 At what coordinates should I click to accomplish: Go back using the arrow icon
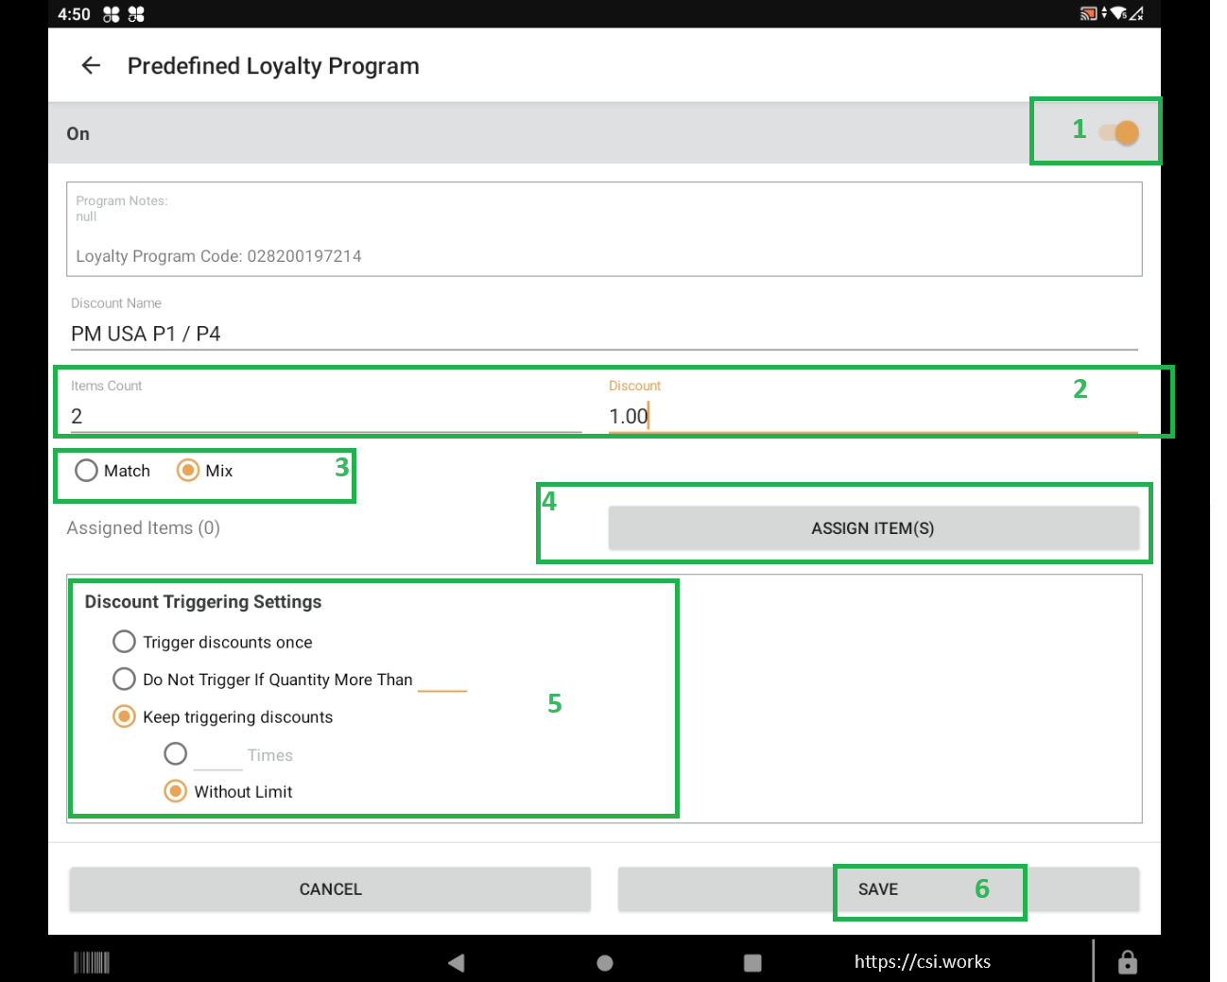point(91,65)
